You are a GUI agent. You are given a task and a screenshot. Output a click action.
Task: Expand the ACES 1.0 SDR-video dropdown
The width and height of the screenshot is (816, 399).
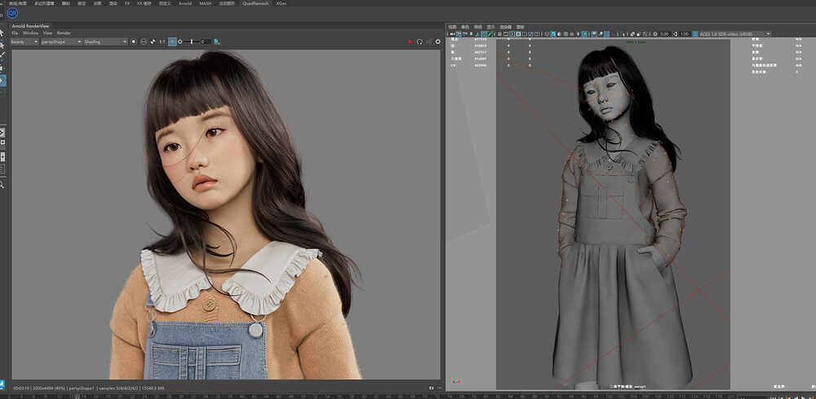click(x=735, y=33)
